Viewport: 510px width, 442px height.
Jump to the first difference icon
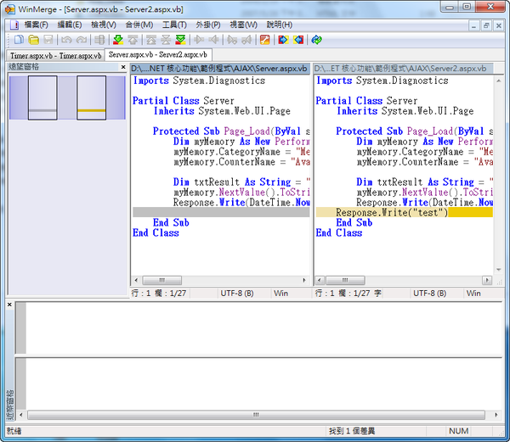click(151, 40)
